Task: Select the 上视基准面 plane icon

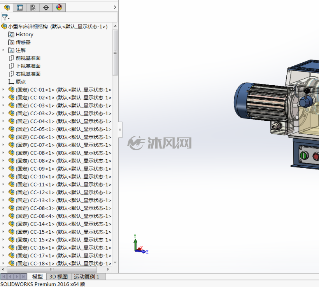Action: (11, 66)
